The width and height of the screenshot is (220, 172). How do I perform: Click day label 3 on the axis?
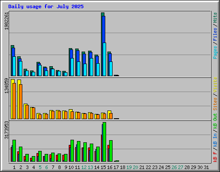click(27, 167)
